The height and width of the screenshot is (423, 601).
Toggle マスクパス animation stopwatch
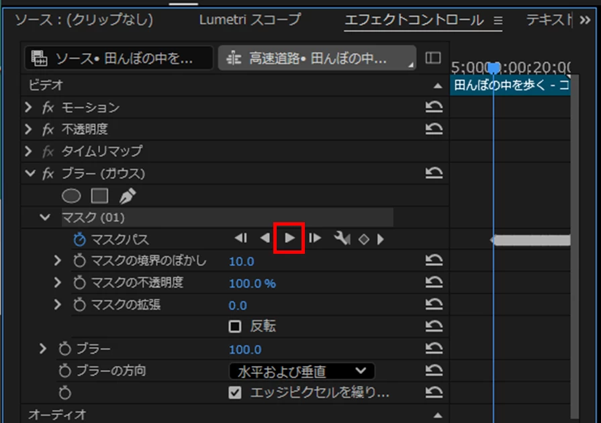coord(79,240)
